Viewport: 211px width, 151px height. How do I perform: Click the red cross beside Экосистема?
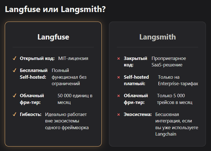119,115
